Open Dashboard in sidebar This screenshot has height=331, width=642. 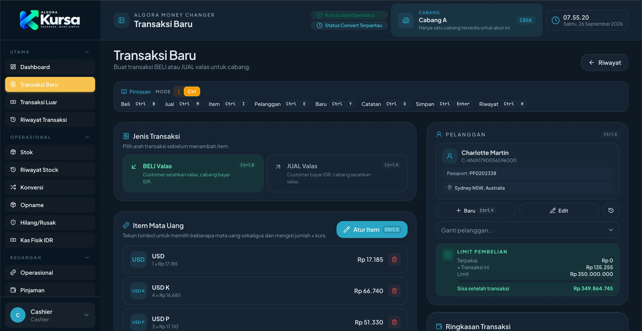50,67
